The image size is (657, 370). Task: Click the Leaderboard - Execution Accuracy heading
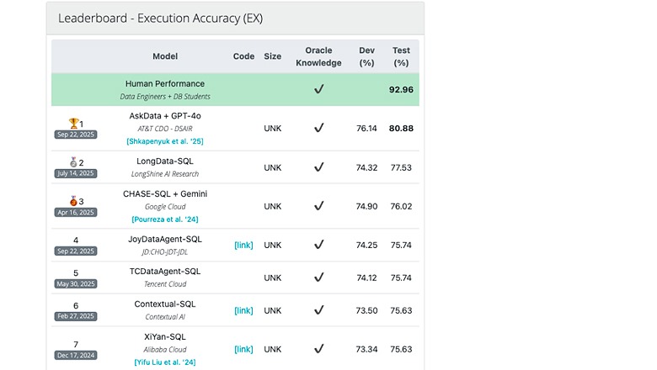(x=160, y=18)
